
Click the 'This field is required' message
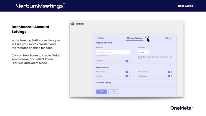point(102,56)
